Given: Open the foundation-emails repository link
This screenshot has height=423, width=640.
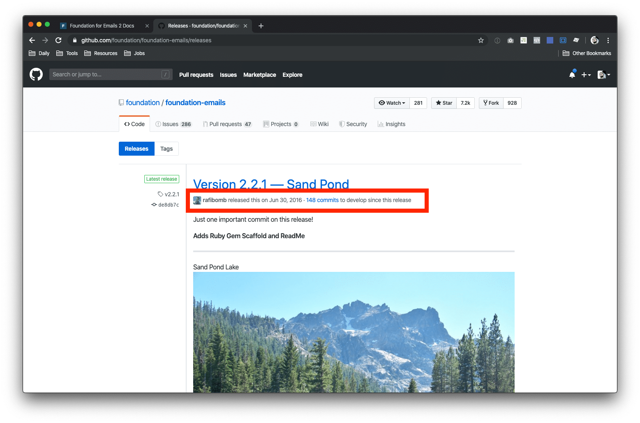Looking at the screenshot, I should 195,103.
